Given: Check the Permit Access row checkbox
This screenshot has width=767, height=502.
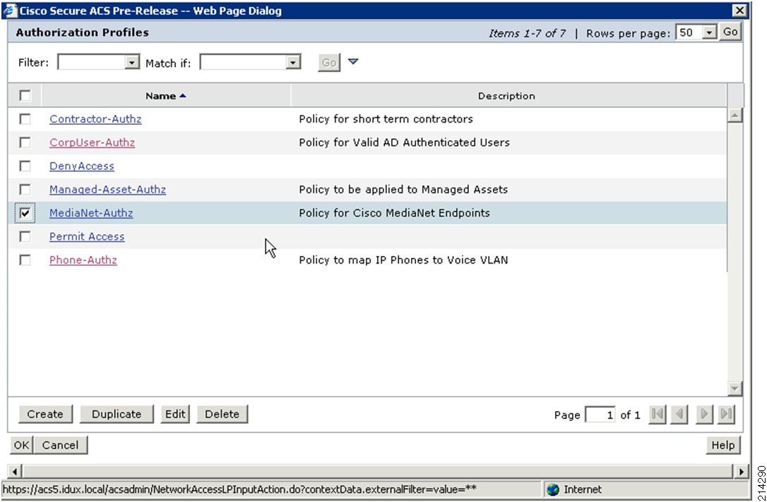Looking at the screenshot, I should [x=25, y=236].
